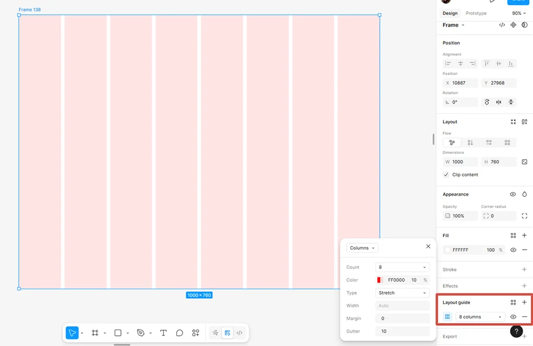
Task: Select the Frame tool
Action: 95,333
